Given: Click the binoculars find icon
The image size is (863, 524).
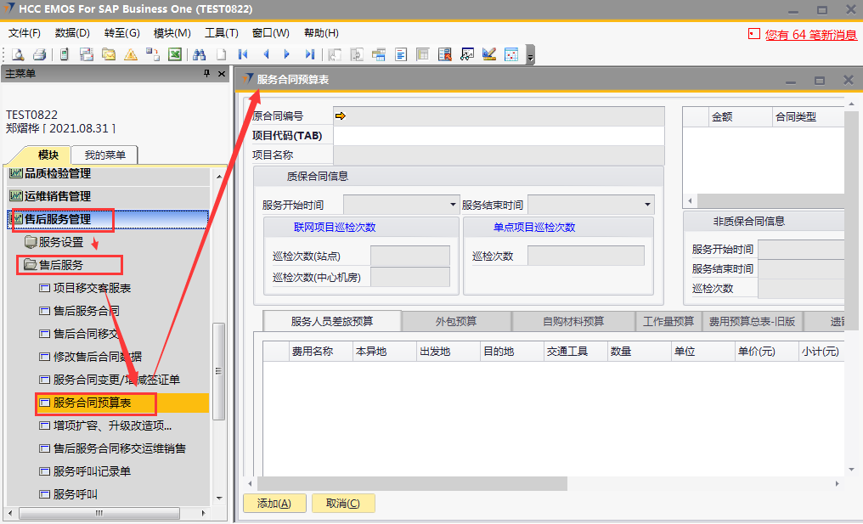Looking at the screenshot, I should [200, 54].
